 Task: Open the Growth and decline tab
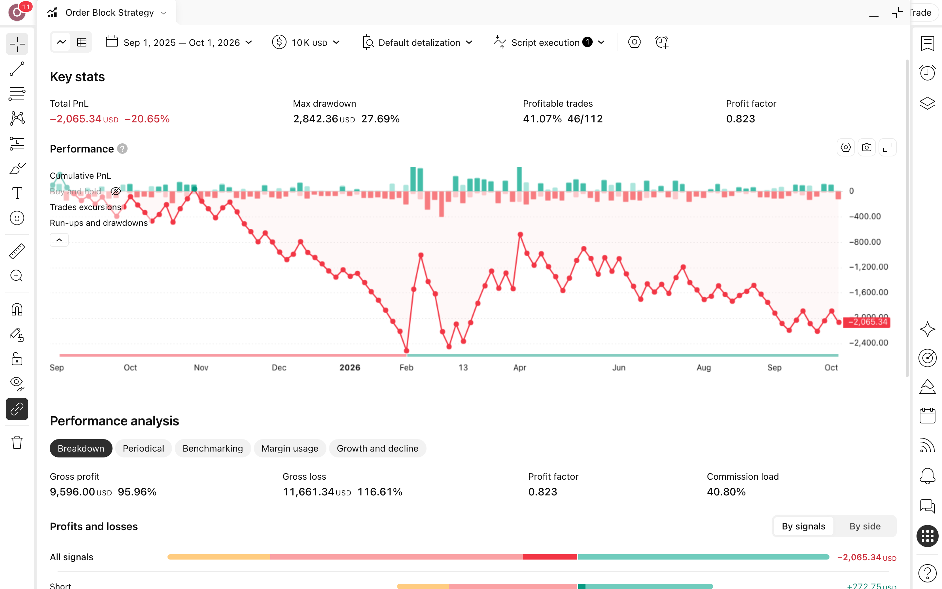click(x=377, y=448)
